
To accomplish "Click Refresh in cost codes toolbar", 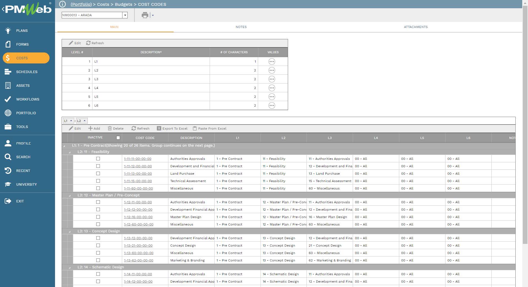I will (x=140, y=128).
